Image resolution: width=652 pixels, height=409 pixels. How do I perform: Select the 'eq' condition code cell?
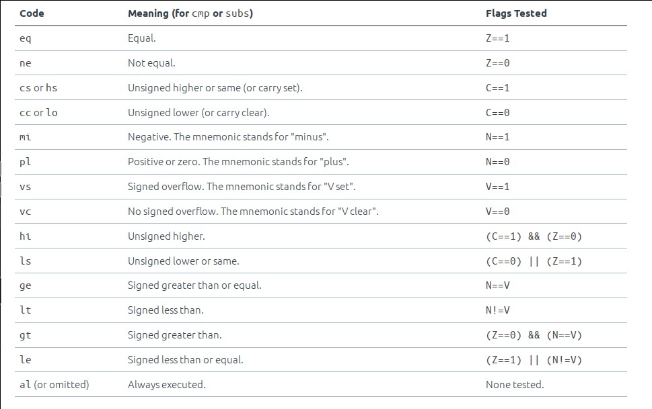(26, 38)
